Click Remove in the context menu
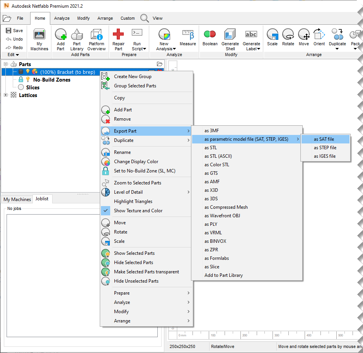This screenshot has height=353, width=363. (x=146, y=119)
